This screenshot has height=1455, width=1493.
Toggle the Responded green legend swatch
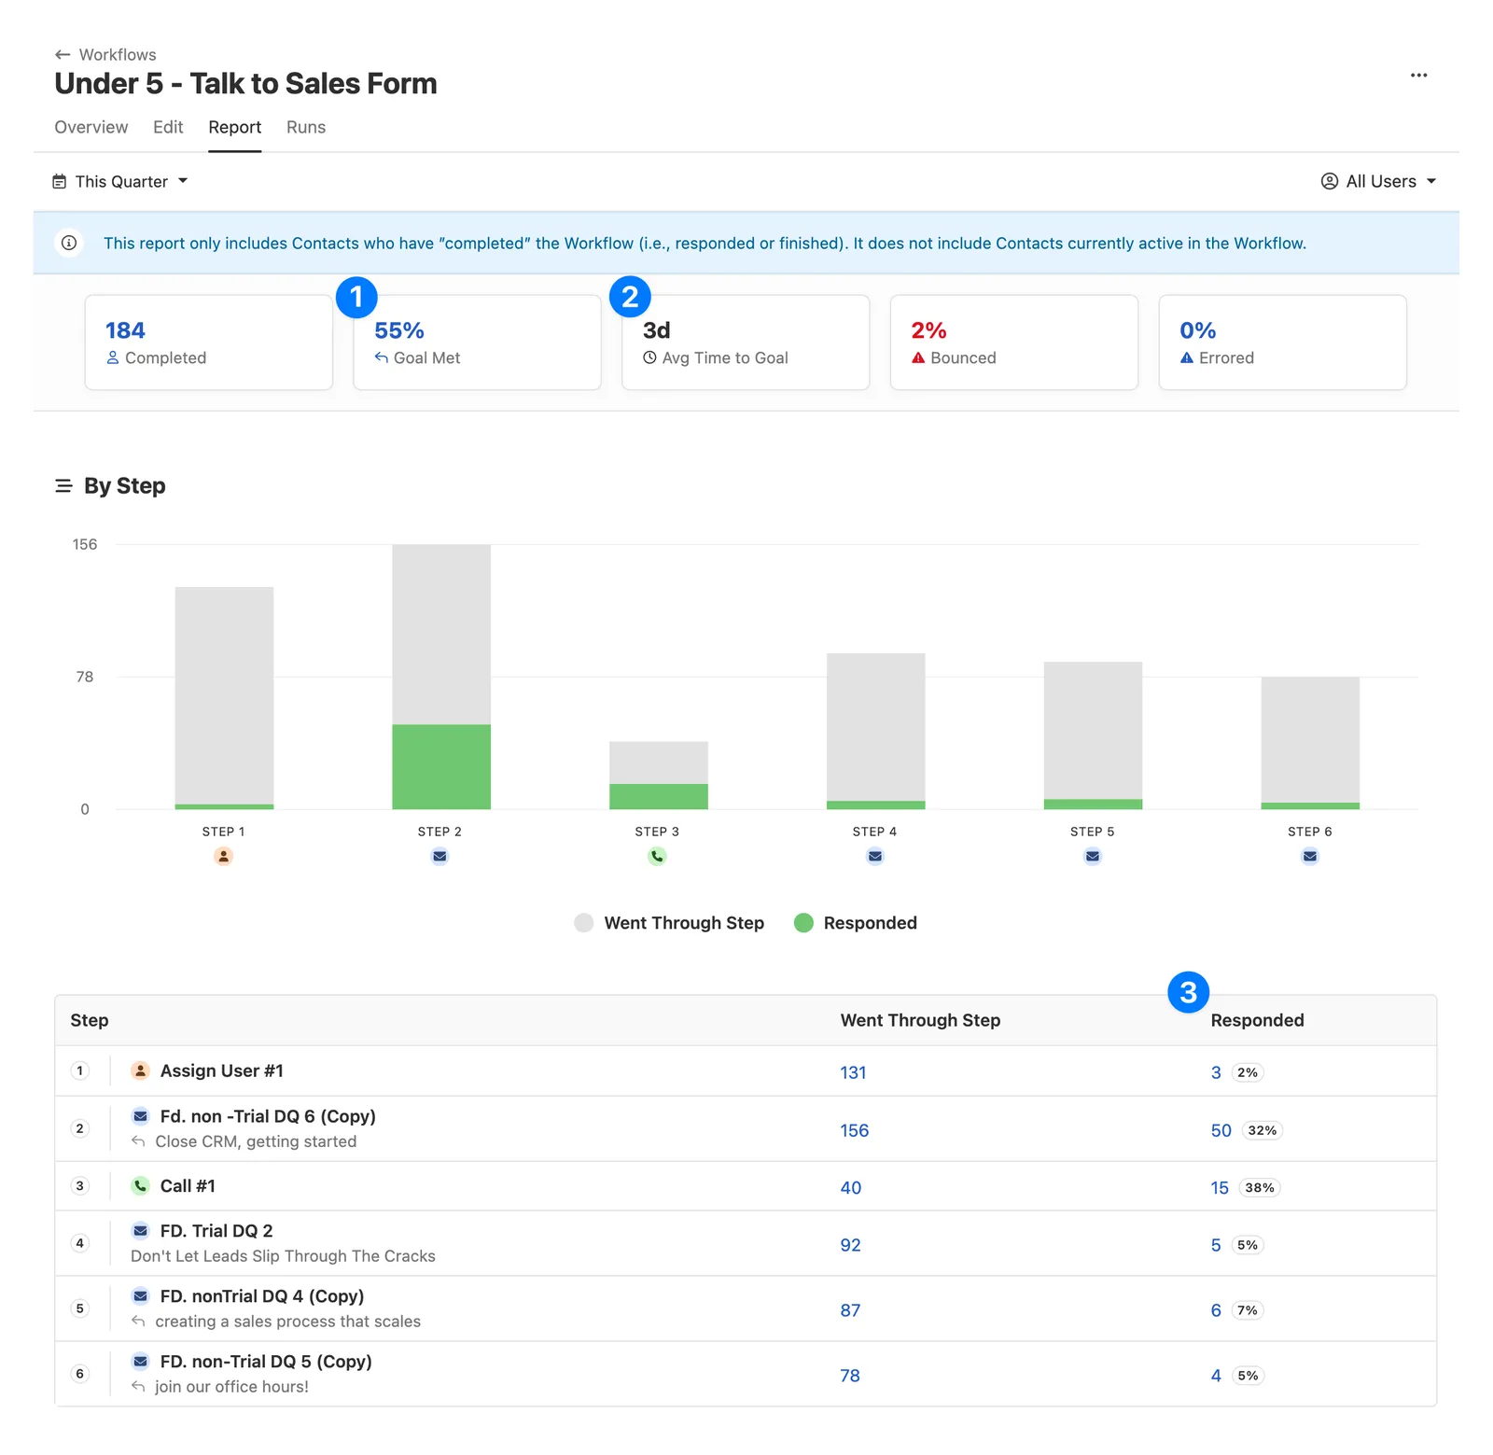(803, 924)
